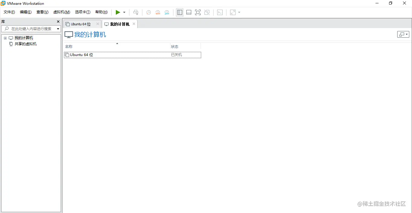Click the 已关机 status cell
This screenshot has width=412, height=213.
(176, 55)
